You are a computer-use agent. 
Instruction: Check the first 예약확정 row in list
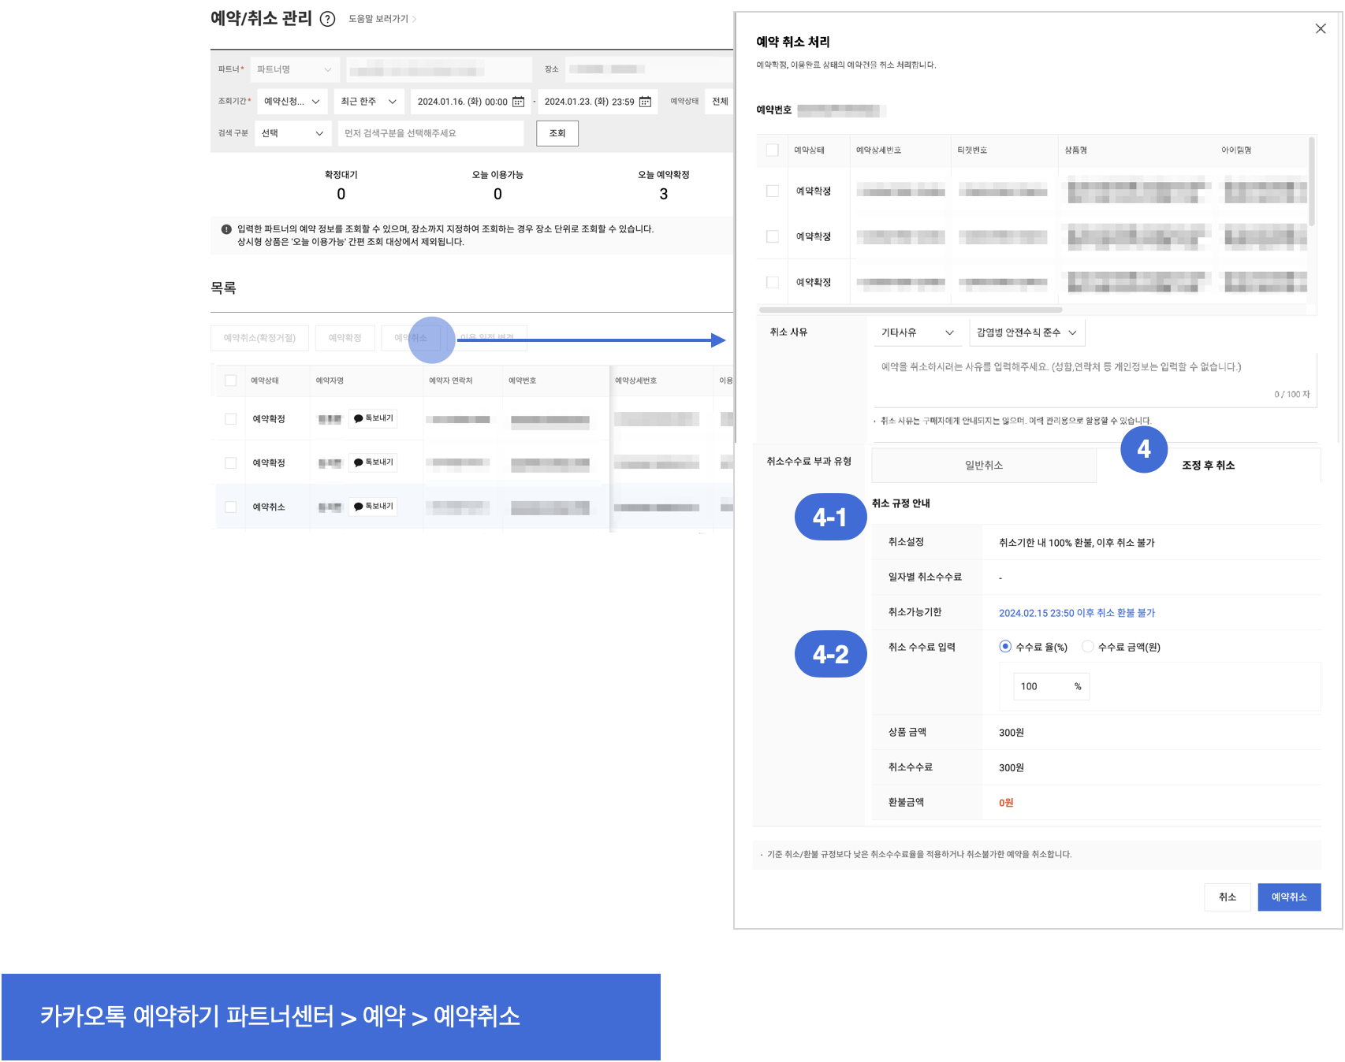[x=230, y=419]
